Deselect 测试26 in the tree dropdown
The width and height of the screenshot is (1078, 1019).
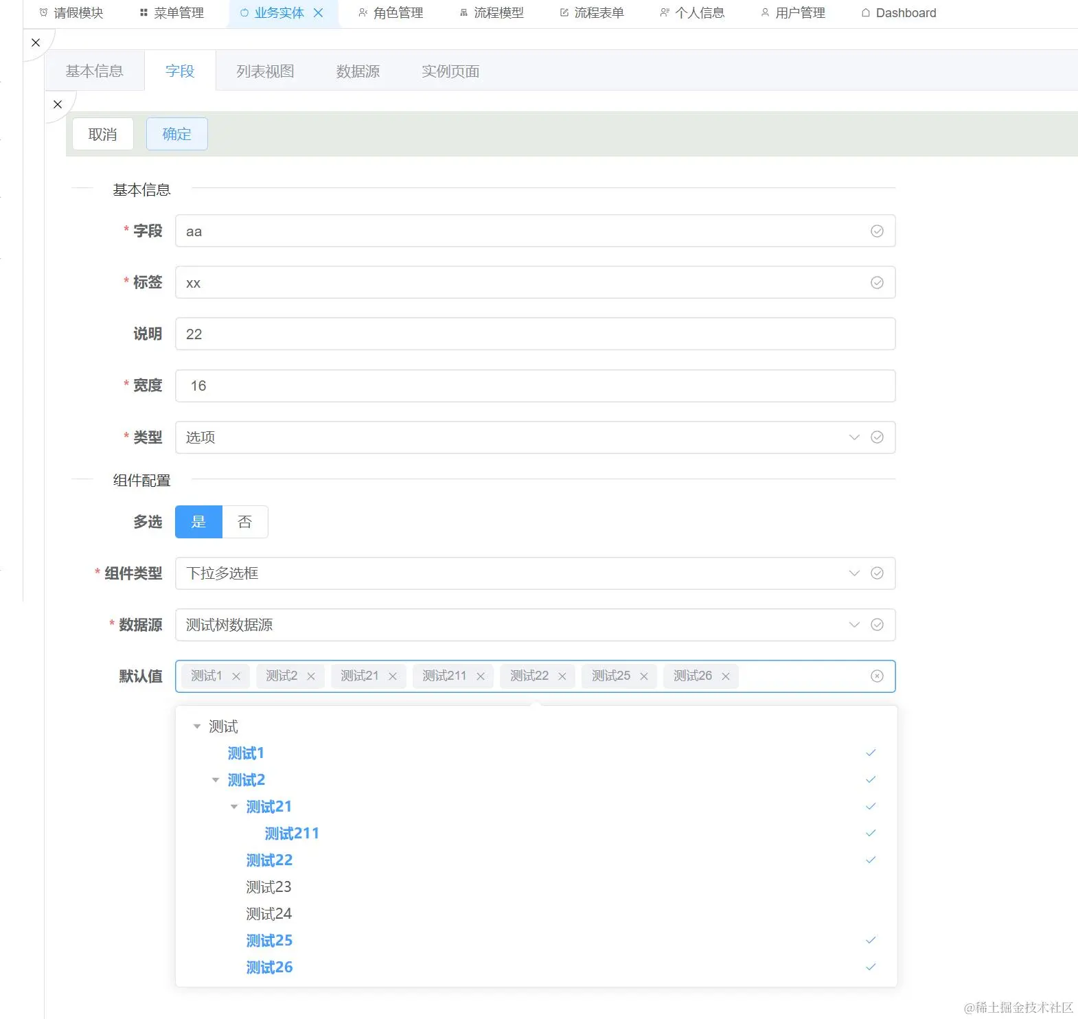269,968
